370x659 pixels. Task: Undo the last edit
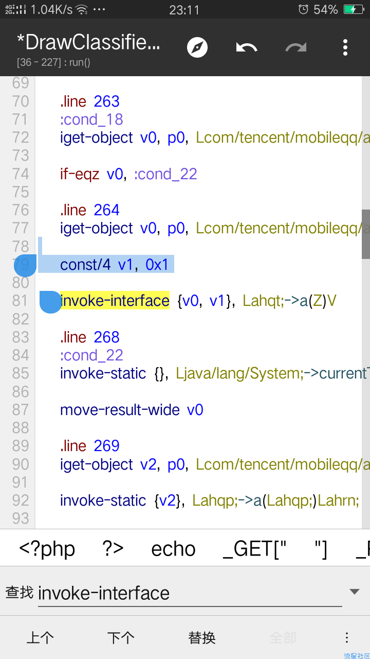point(247,48)
